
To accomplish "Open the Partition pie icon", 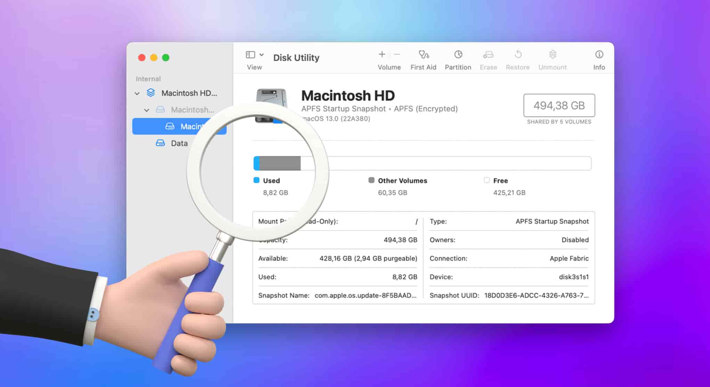I will 458,54.
